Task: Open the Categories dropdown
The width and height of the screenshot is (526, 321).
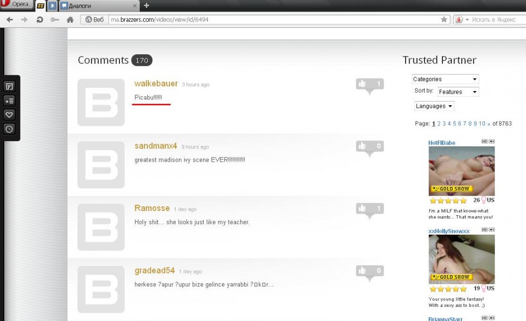Action: click(445, 79)
